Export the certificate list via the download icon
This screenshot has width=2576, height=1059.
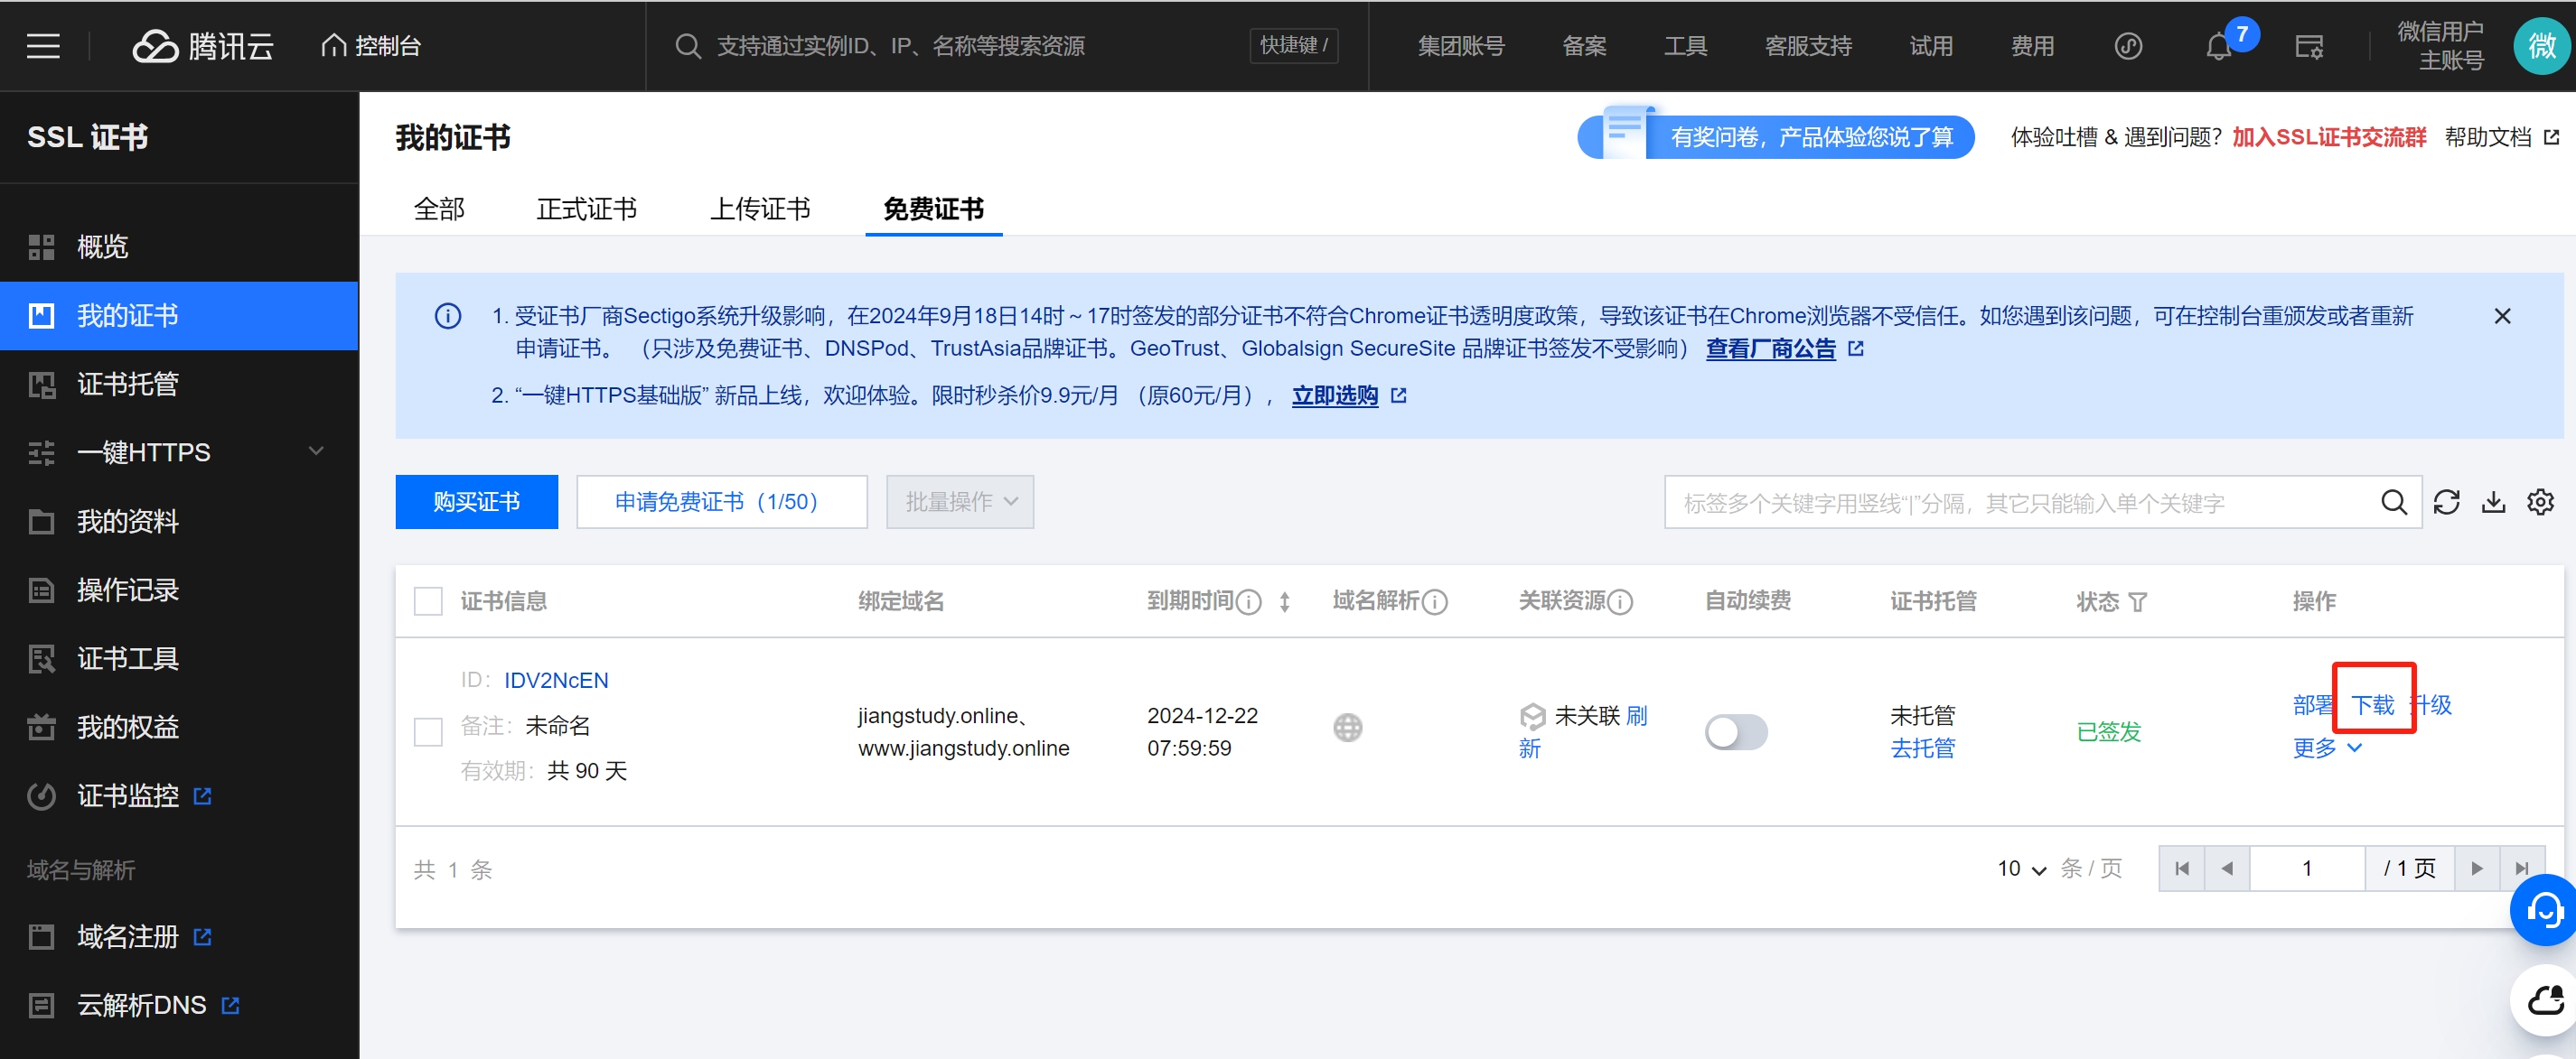tap(2493, 502)
